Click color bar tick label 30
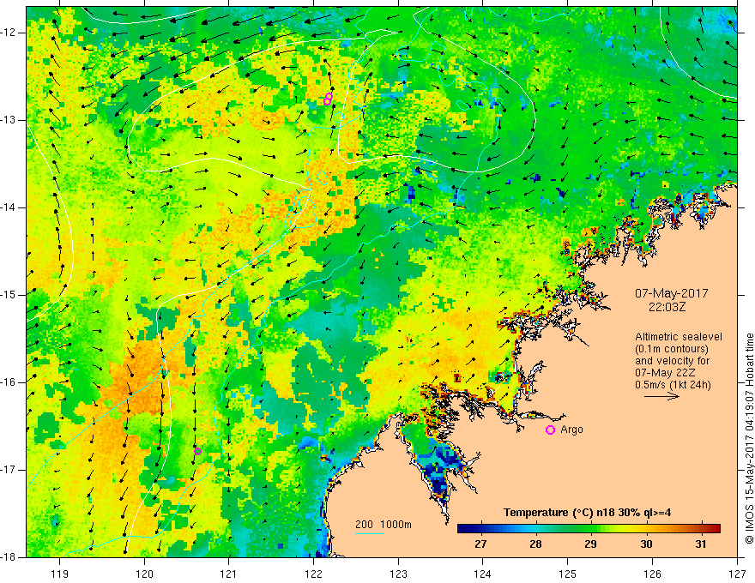 (646, 544)
